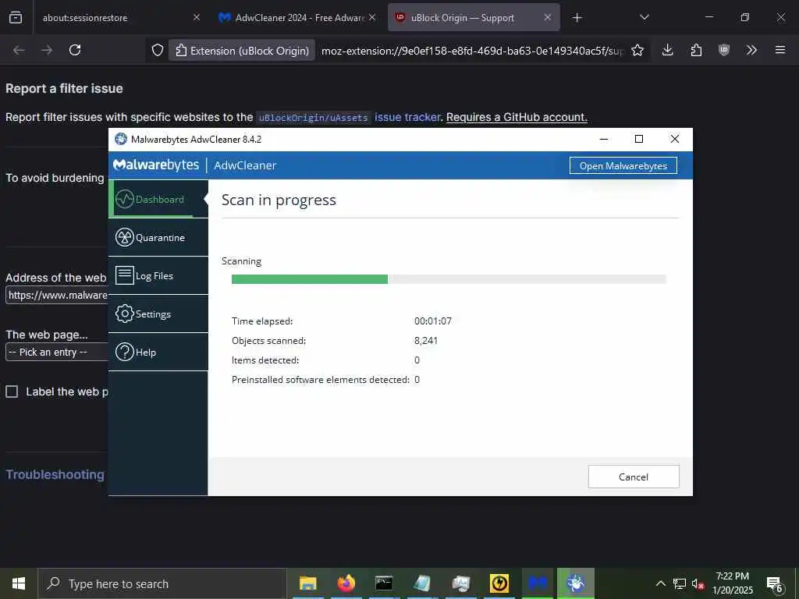Open the clock showing 7:22 PM
This screenshot has height=599, width=799.
click(732, 583)
